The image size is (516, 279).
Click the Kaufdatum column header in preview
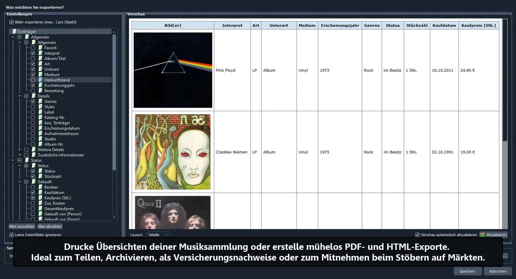pos(444,25)
